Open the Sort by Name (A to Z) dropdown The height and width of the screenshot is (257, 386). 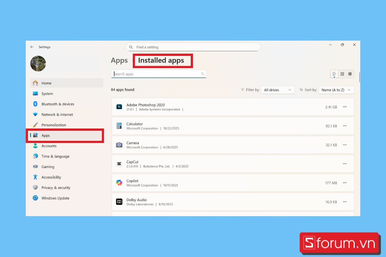coord(336,90)
